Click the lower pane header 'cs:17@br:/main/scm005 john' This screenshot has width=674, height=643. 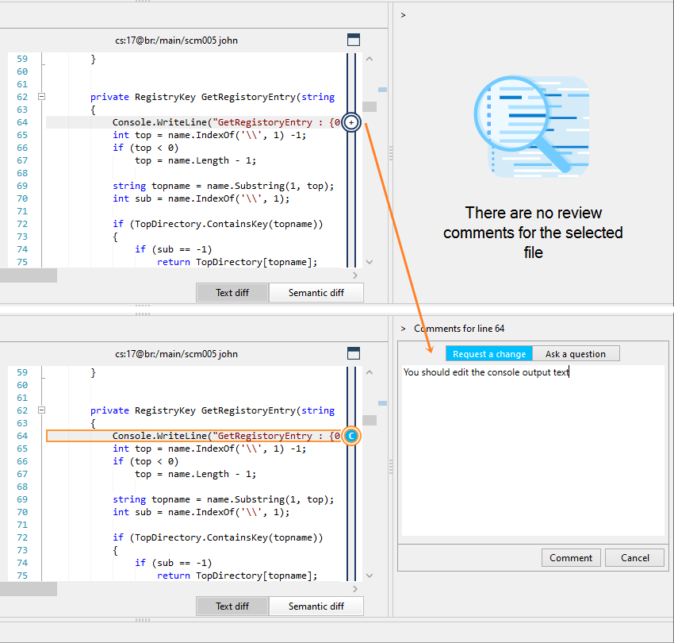pos(176,354)
